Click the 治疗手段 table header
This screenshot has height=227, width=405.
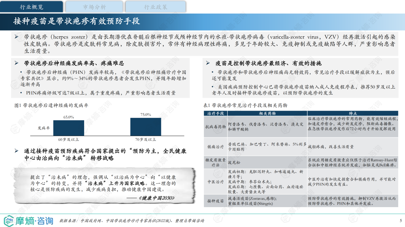click(215, 113)
